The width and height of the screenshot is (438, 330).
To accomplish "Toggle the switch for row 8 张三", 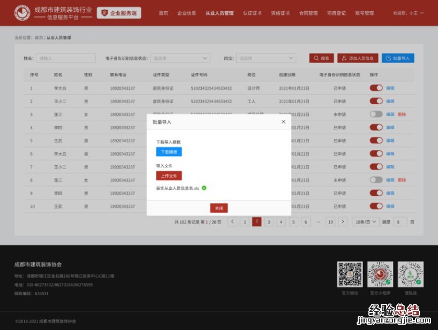I will 376,180.
